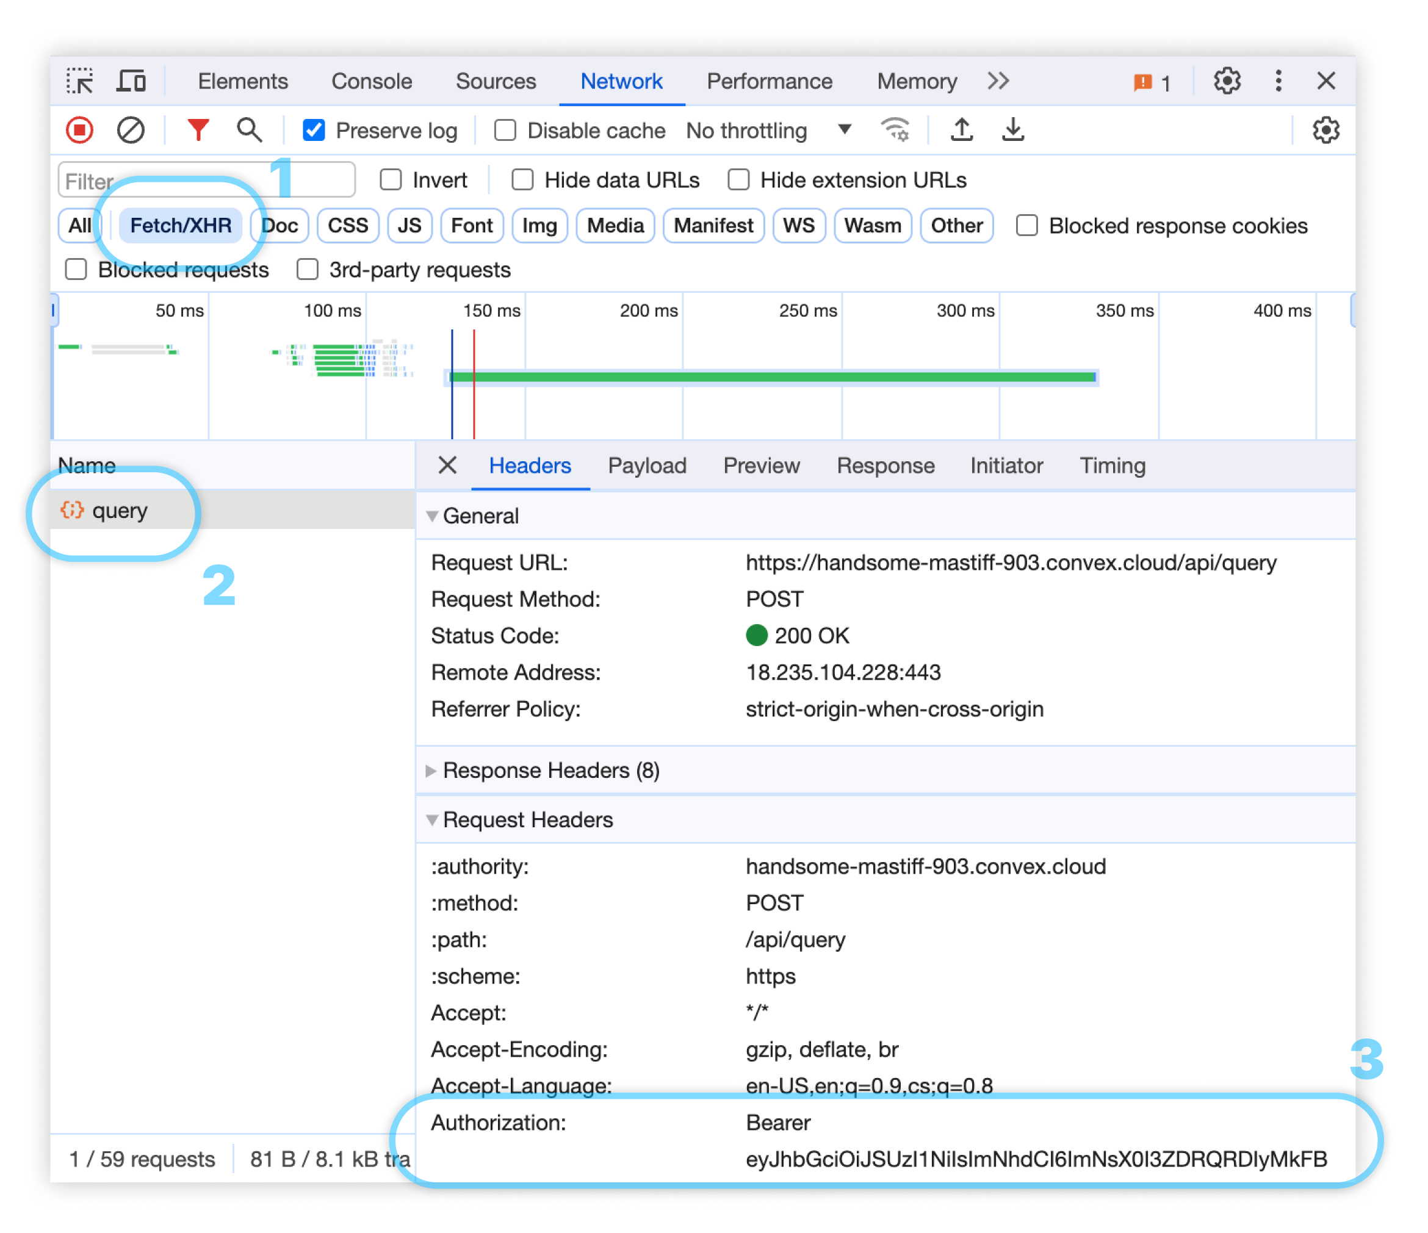Expand the Response Headers section

432,770
